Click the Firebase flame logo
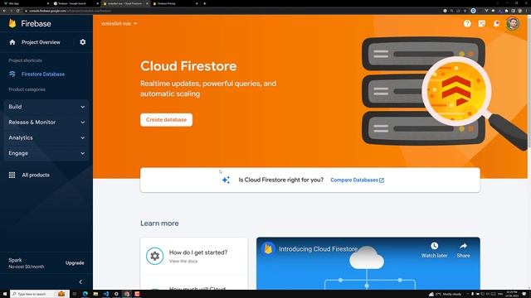The image size is (531, 298). [12, 23]
